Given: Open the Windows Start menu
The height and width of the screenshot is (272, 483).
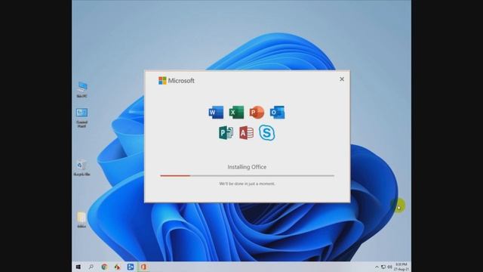Looking at the screenshot, I should (x=78, y=267).
